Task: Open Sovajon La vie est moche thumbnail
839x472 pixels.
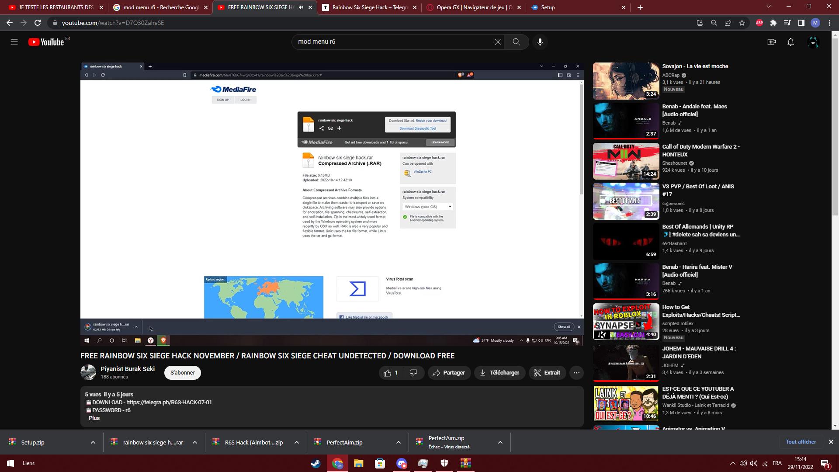Action: click(626, 81)
